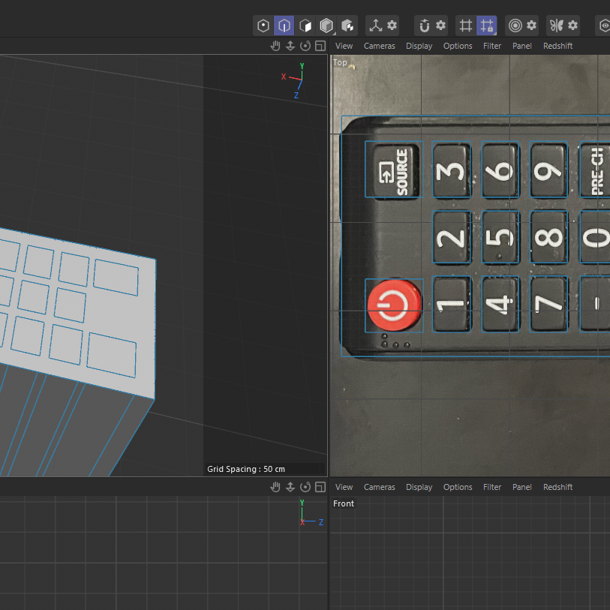Click the camera dolly arrows icon
Image resolution: width=610 pixels, height=610 pixels.
pos(290,46)
